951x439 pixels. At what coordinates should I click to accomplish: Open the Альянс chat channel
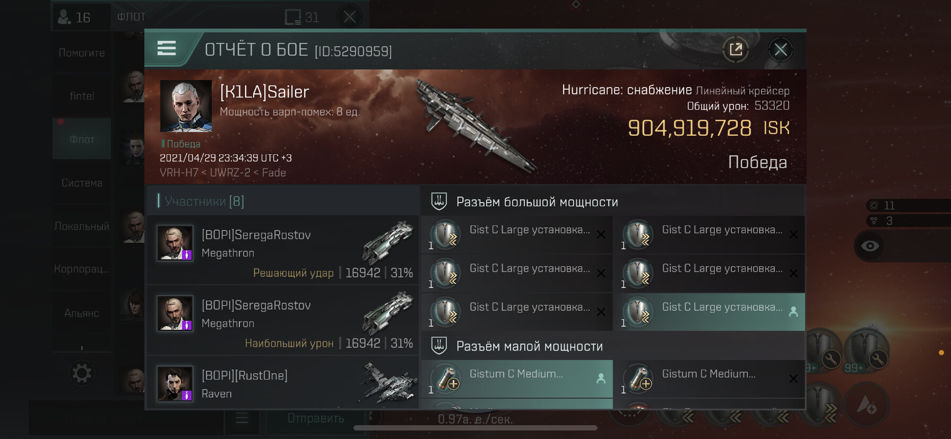tap(82, 313)
